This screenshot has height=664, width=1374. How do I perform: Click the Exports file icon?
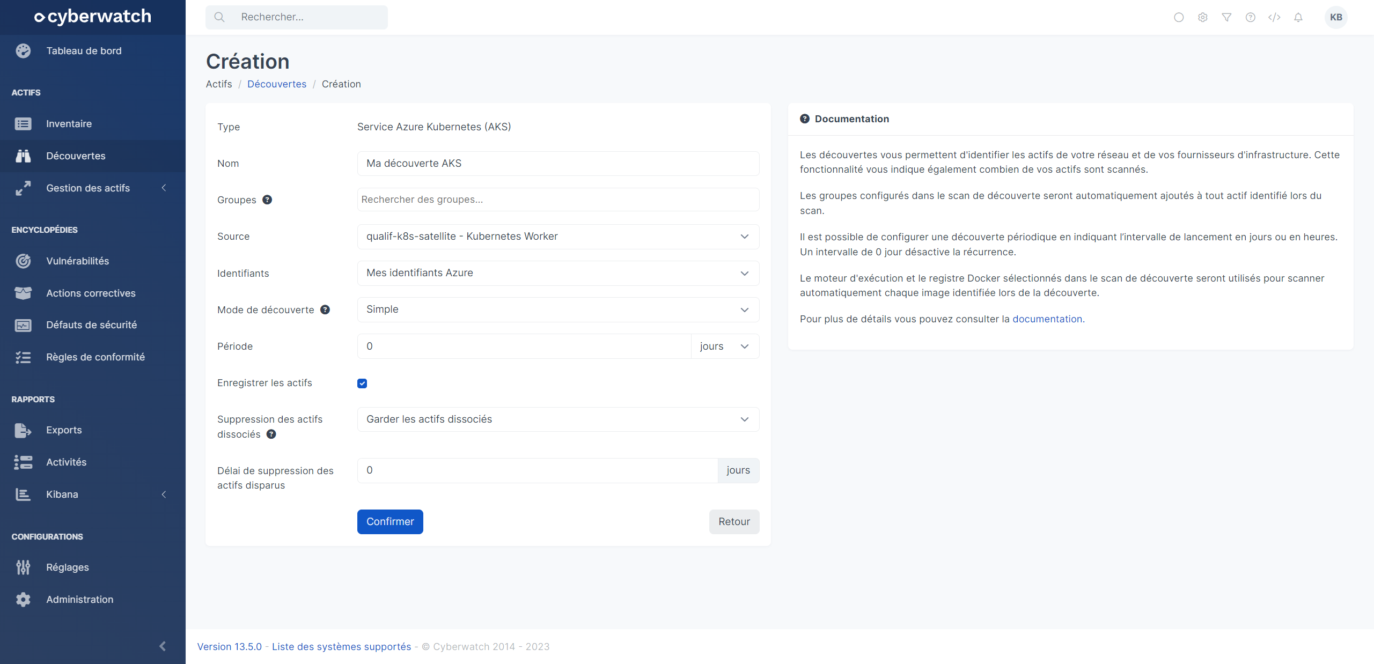[x=23, y=430]
